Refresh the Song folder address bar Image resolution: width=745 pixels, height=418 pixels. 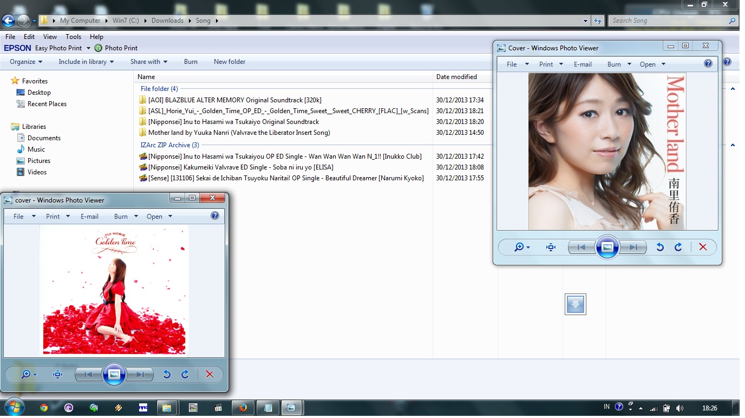[598, 21]
